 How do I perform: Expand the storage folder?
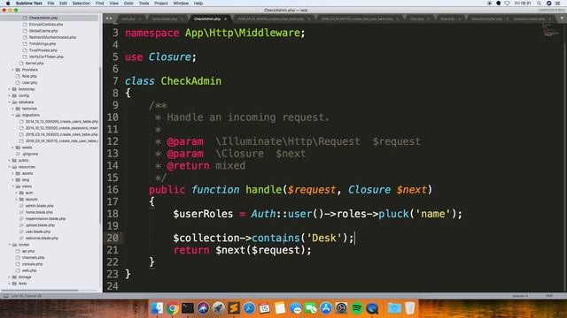tap(10, 276)
